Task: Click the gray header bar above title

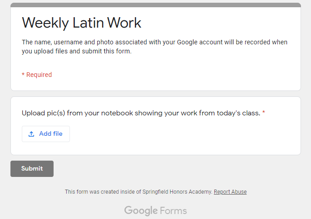Action: [x=155, y=5]
